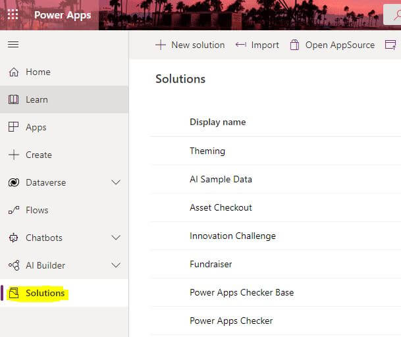This screenshot has height=337, width=401.
Task: Open the app launcher waffle icon
Action: pyautogui.click(x=13, y=14)
